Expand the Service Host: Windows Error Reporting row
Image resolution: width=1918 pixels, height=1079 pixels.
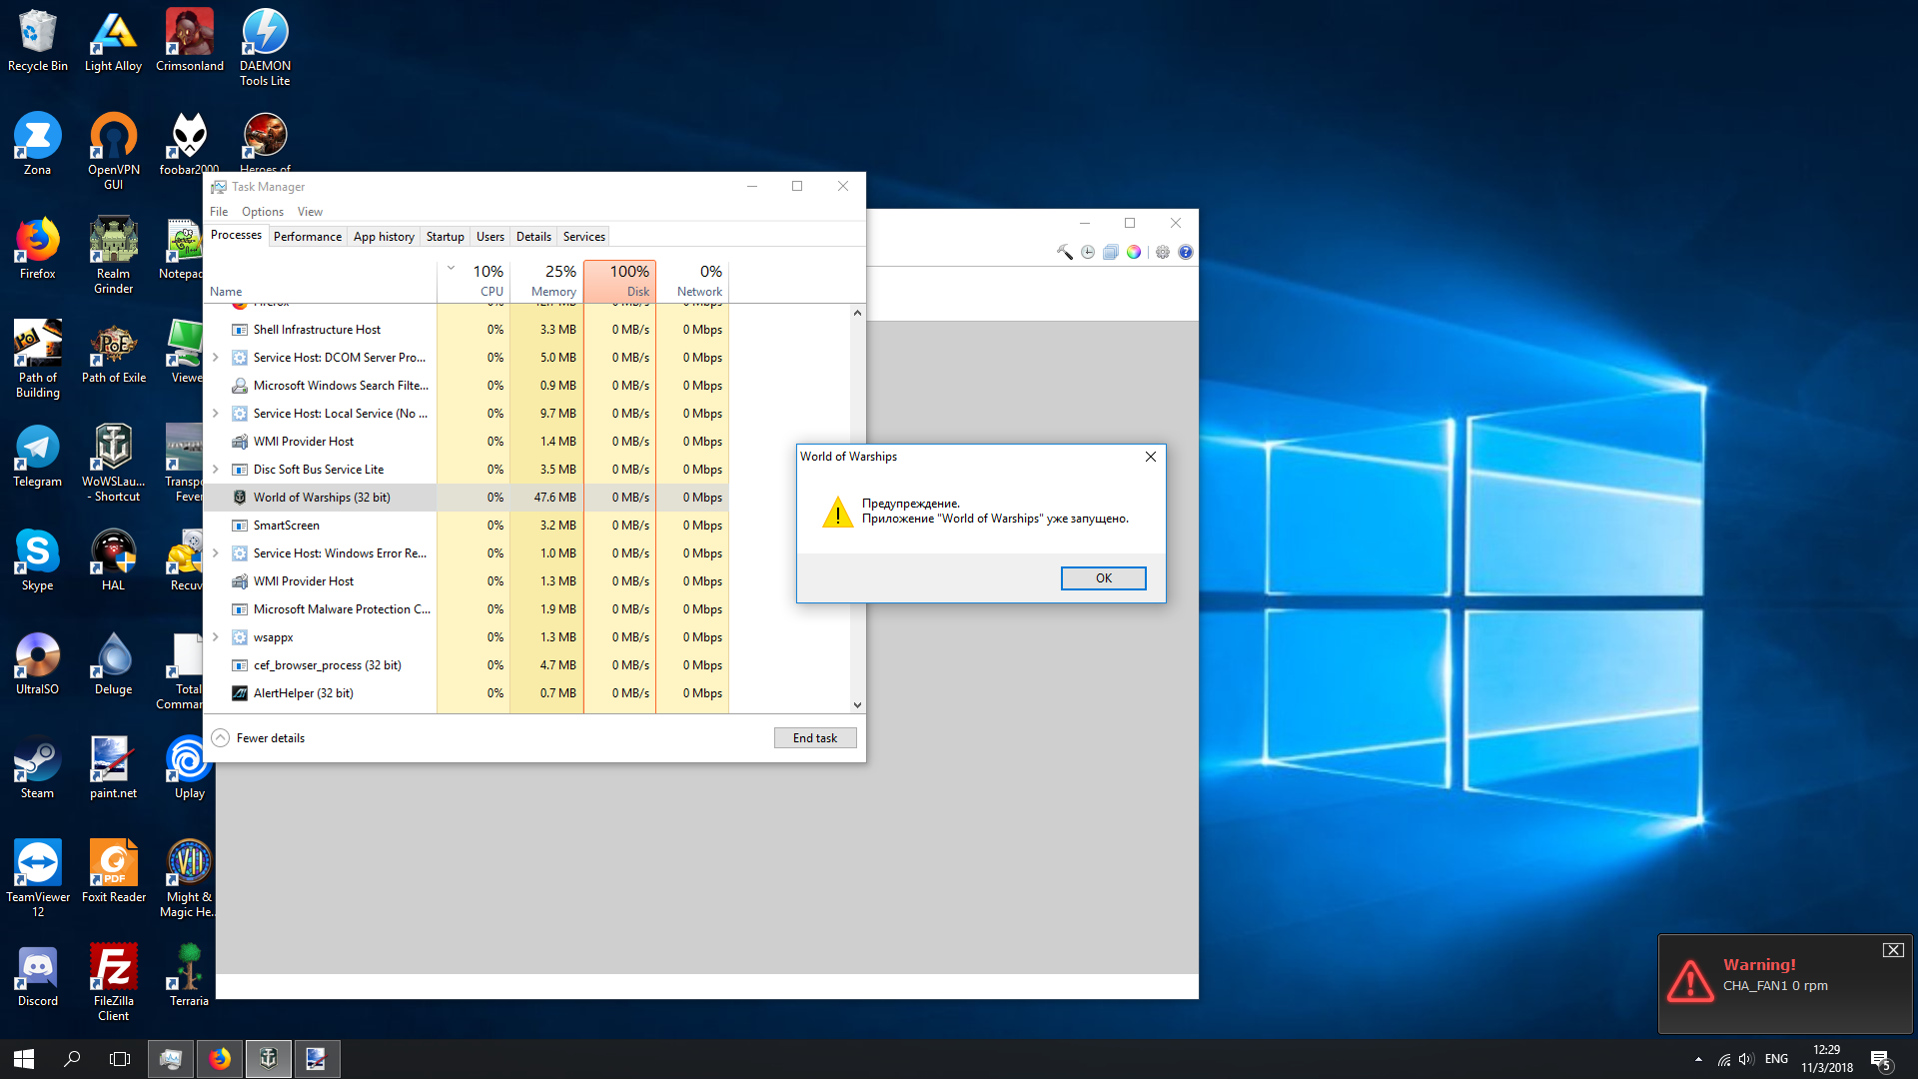pos(216,553)
